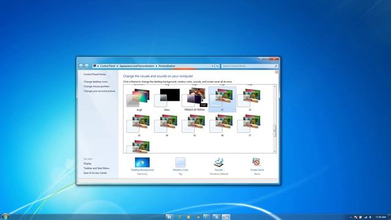Click the Control Panel taskbar button
Viewport: 391px width, 220px height.
226,217
